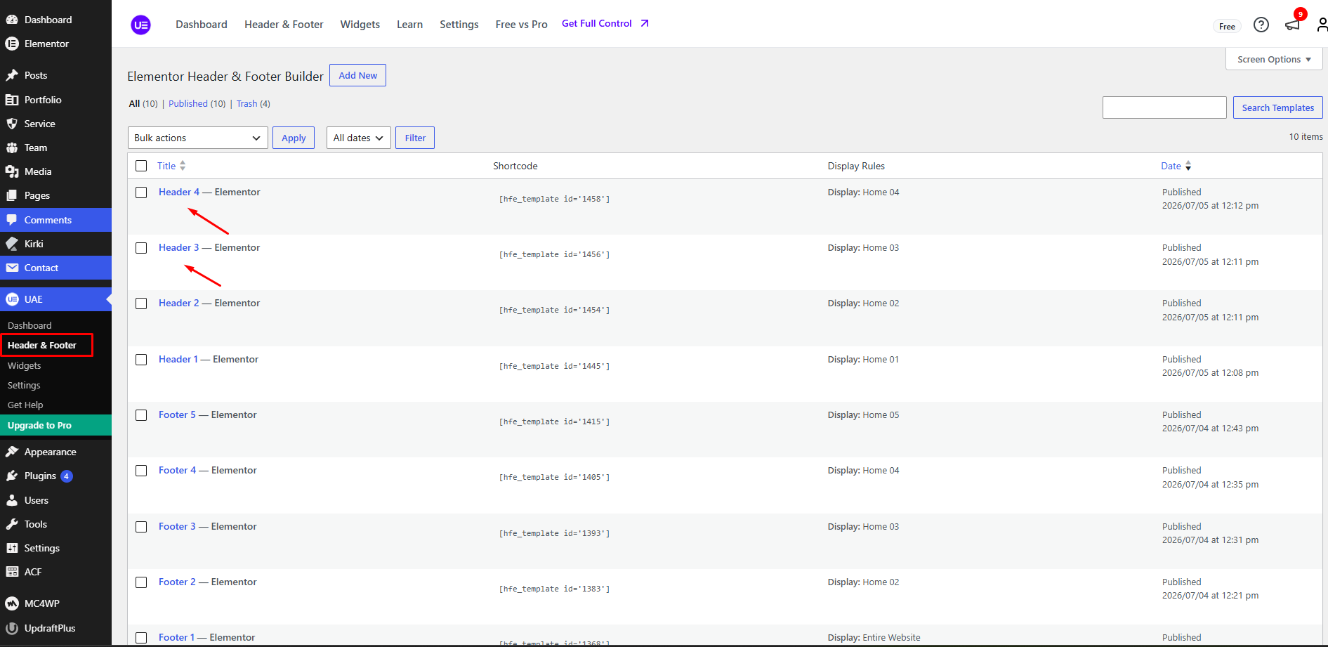This screenshot has height=647, width=1328.
Task: Open the Header 1 template link
Action: point(178,359)
